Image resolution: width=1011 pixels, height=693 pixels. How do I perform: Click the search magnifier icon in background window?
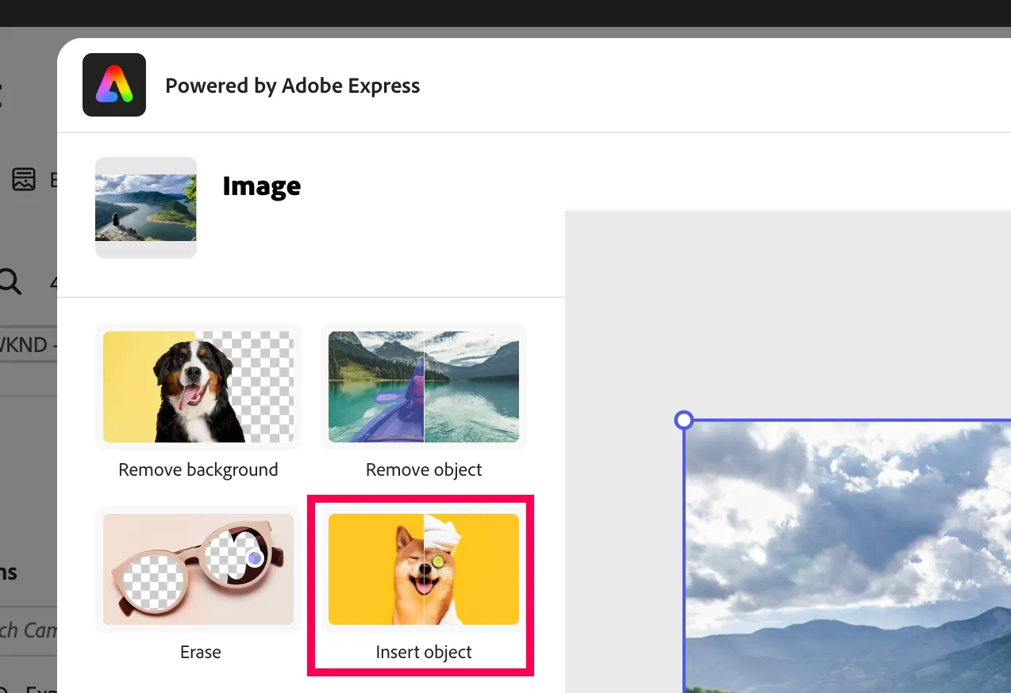(9, 281)
